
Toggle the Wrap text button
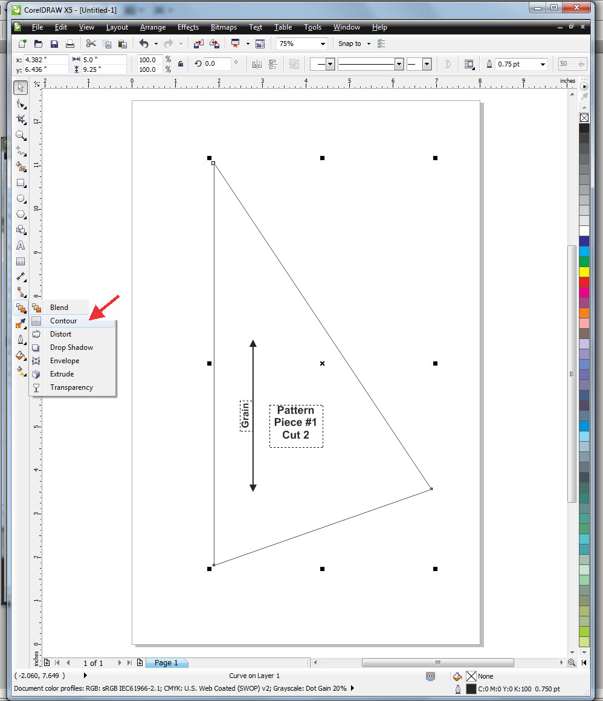point(469,64)
